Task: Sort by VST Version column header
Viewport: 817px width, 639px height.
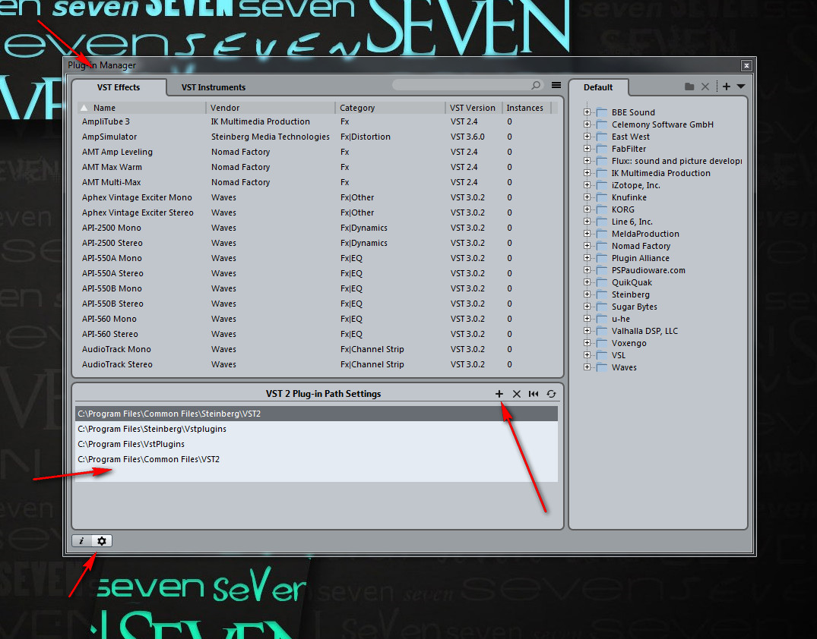Action: 473,108
